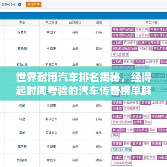Select the 车型属性 column header

point(51,22)
